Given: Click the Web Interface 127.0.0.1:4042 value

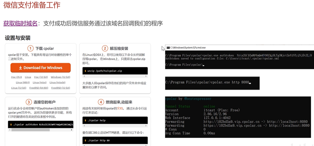Looking at the screenshot, I should (x=217, y=118).
